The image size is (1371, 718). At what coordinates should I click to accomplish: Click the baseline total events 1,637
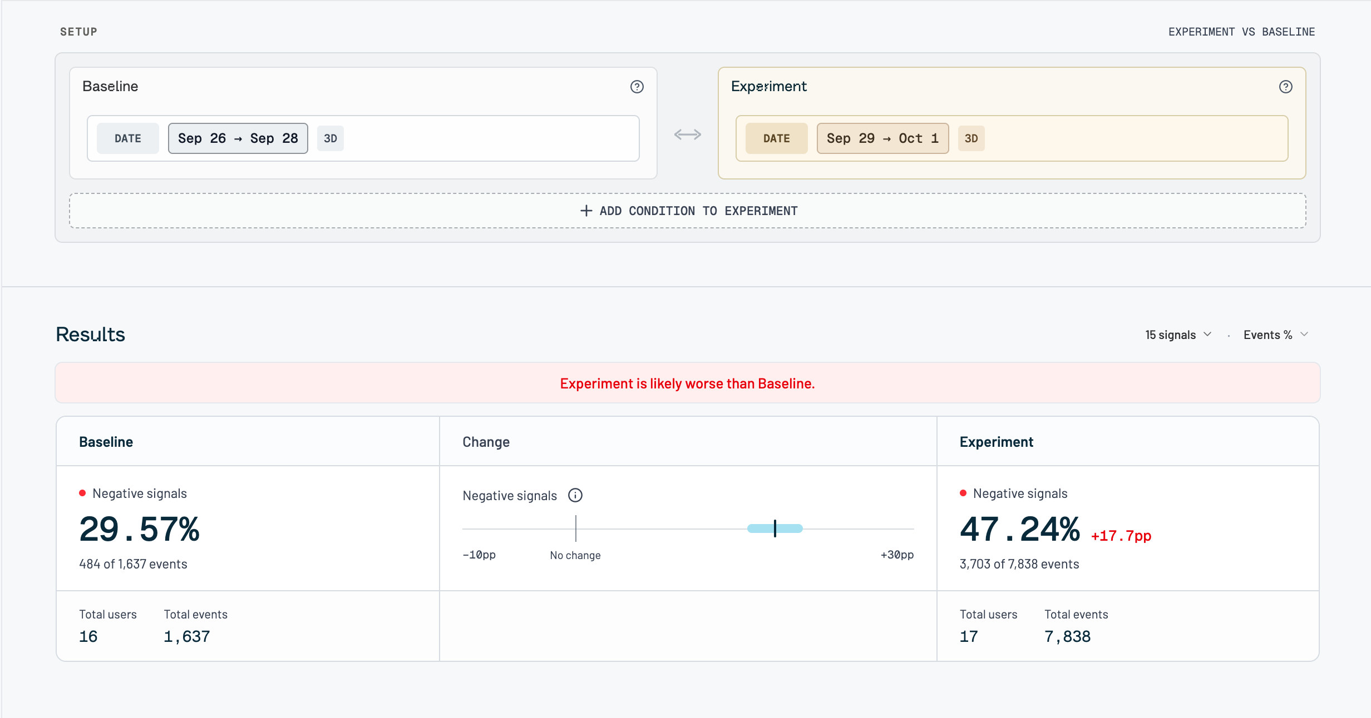187,636
